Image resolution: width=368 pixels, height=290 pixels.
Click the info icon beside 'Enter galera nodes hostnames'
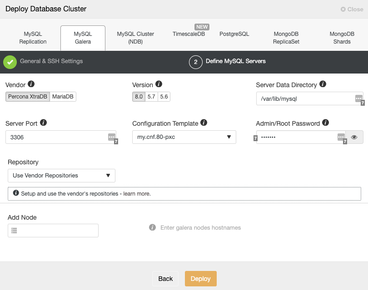coord(152,227)
